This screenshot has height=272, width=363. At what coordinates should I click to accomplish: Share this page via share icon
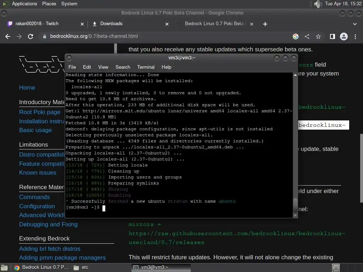tap(307, 36)
